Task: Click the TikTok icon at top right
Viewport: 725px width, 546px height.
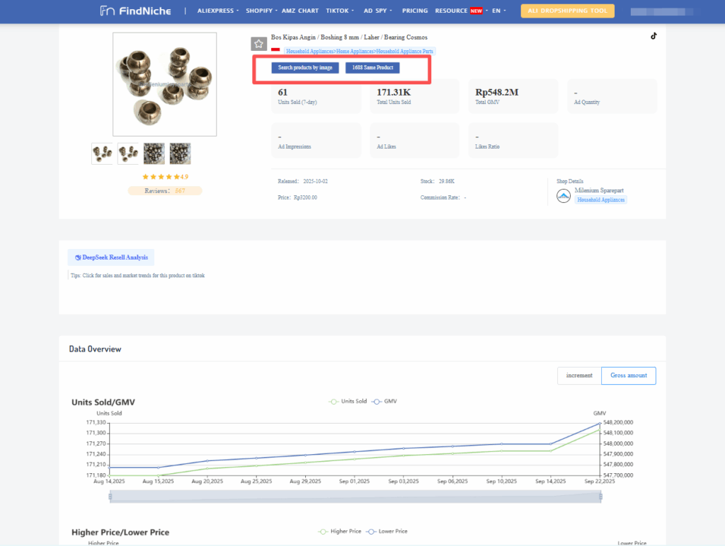Action: point(653,37)
